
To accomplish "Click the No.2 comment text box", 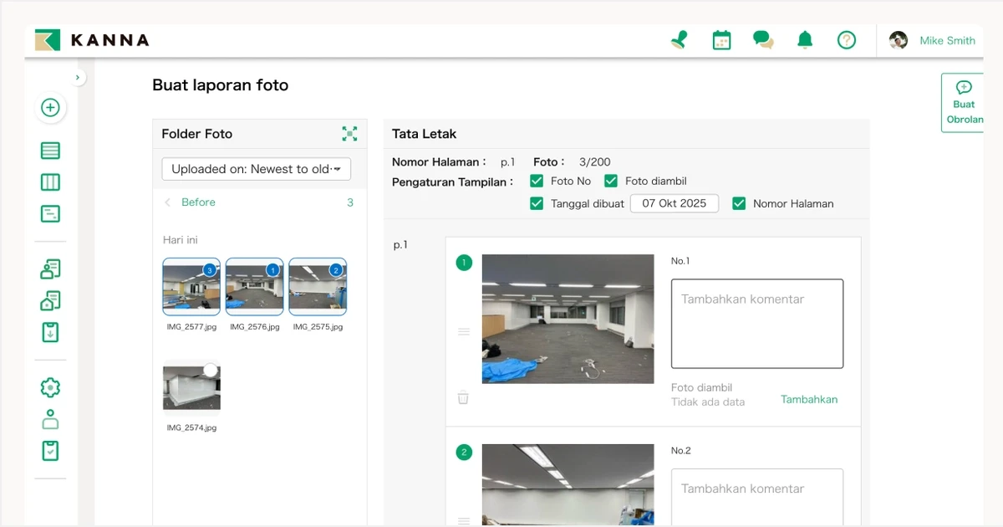I will point(757,497).
